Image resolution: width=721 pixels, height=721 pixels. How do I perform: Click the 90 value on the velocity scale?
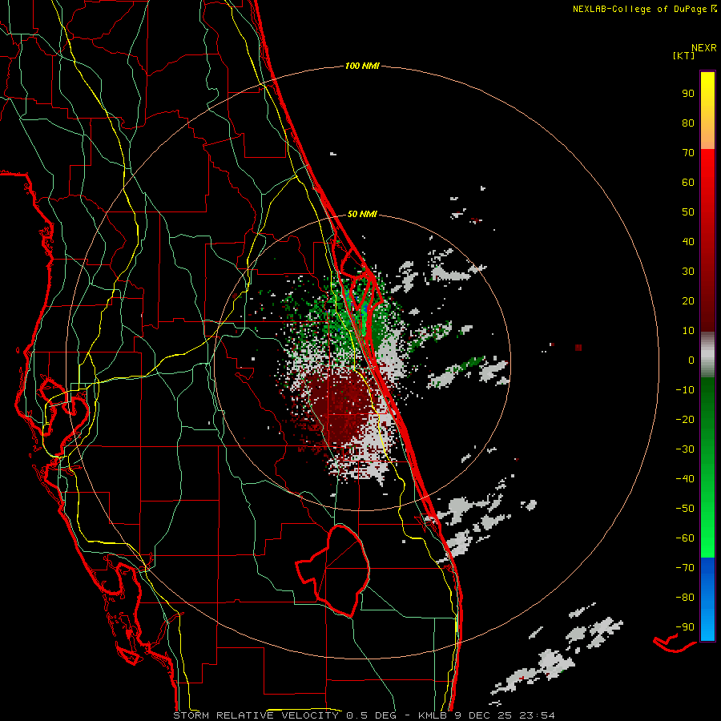click(x=688, y=94)
